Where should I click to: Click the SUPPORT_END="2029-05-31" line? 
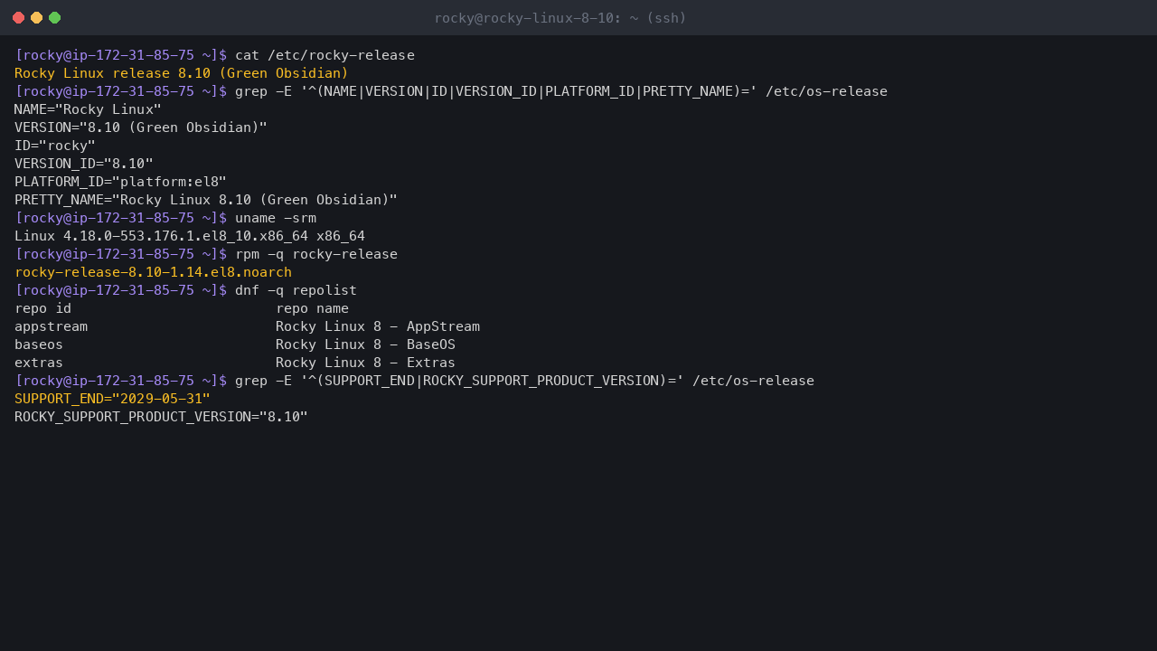[x=112, y=399]
